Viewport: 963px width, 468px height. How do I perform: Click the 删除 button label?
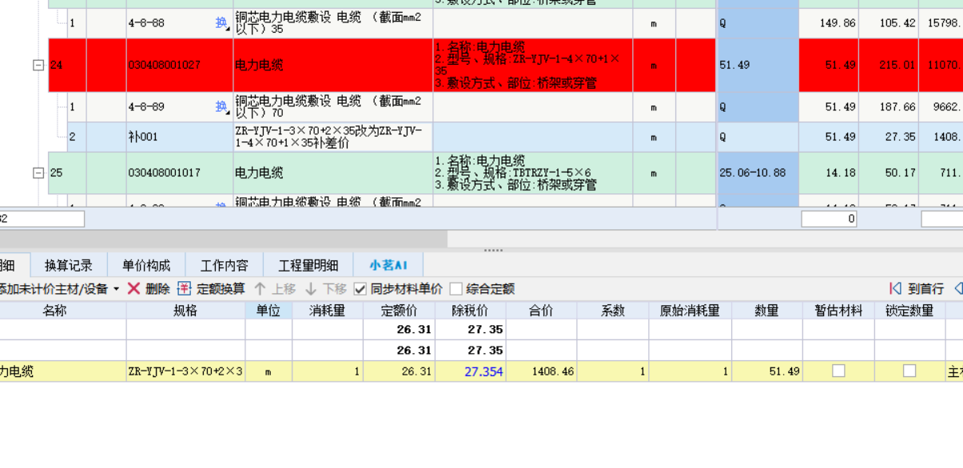pos(157,288)
